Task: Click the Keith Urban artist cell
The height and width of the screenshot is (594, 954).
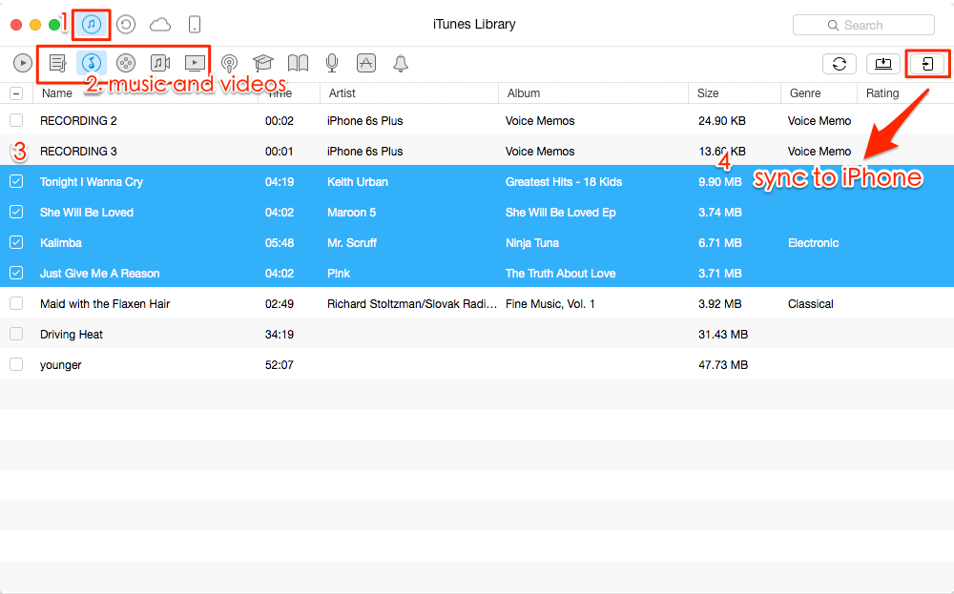Action: click(x=357, y=182)
